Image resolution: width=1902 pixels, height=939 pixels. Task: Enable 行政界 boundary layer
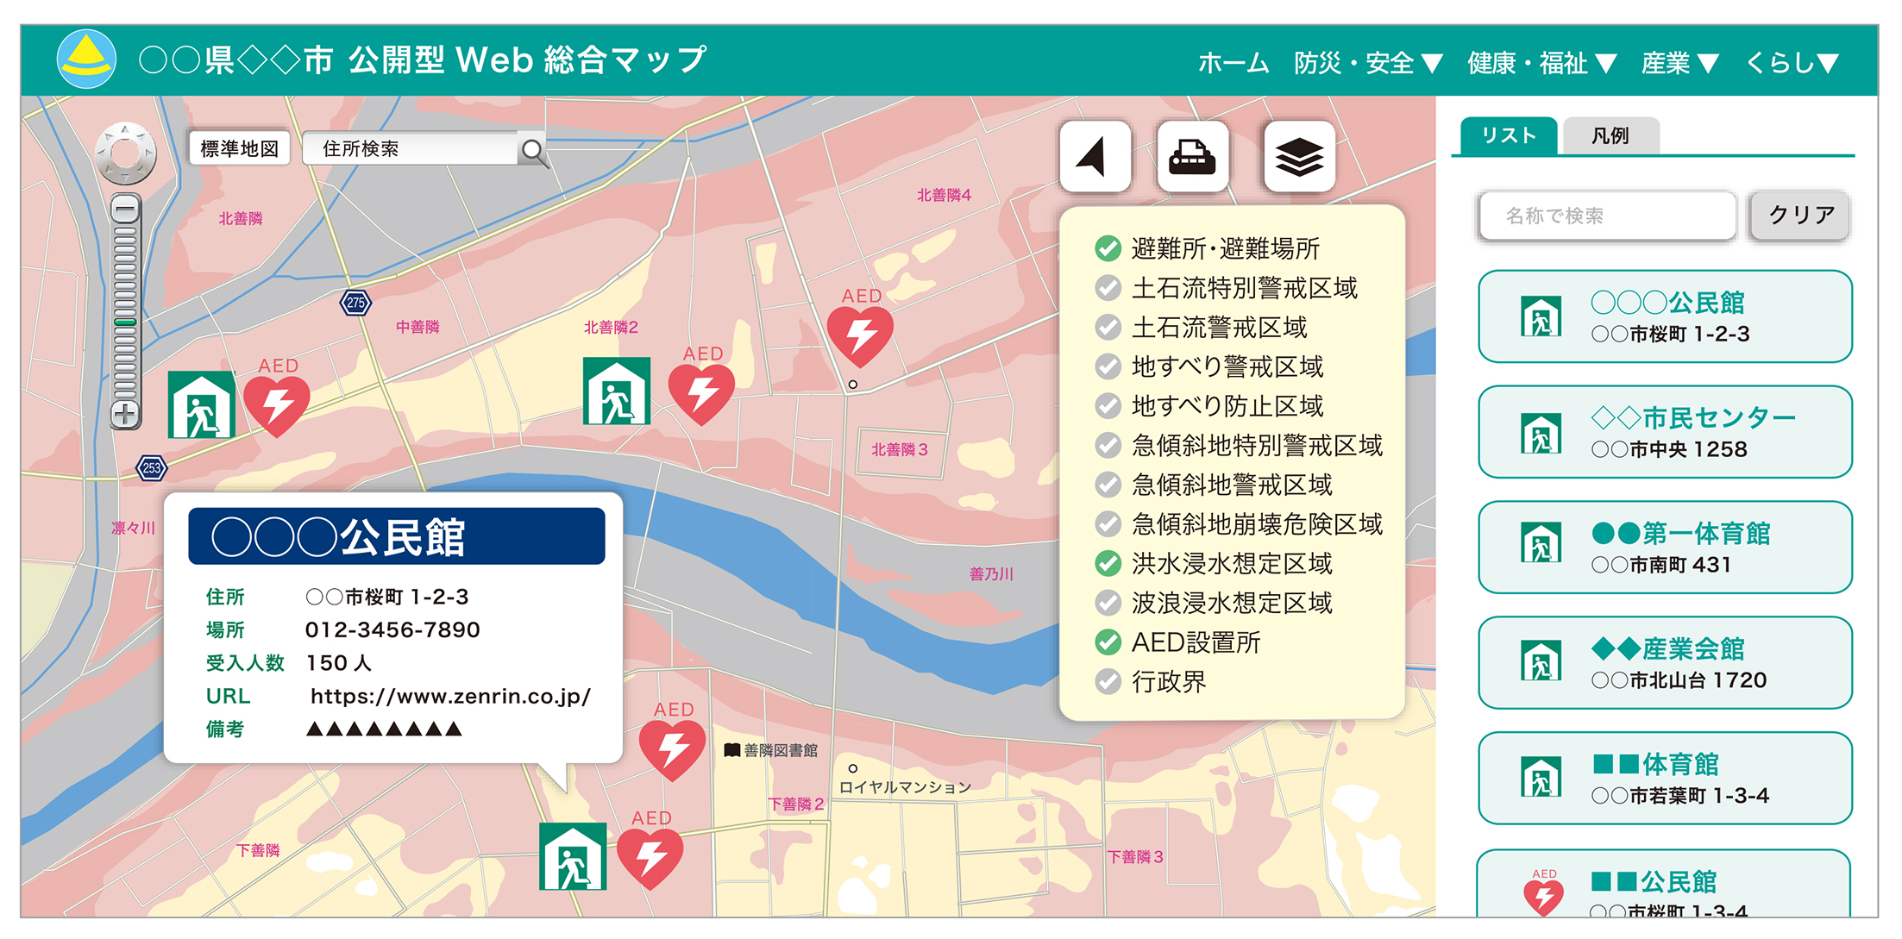tap(1108, 682)
